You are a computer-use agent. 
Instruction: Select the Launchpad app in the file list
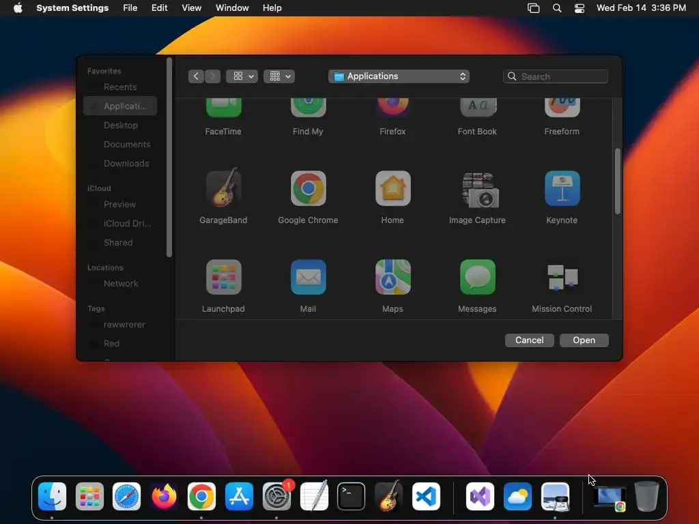223,277
